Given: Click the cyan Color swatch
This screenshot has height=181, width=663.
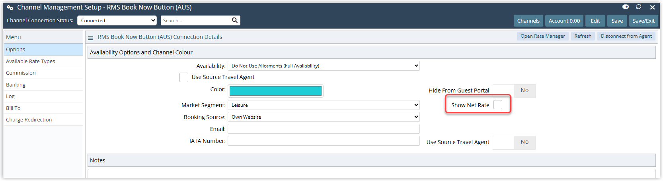Looking at the screenshot, I should point(275,91).
